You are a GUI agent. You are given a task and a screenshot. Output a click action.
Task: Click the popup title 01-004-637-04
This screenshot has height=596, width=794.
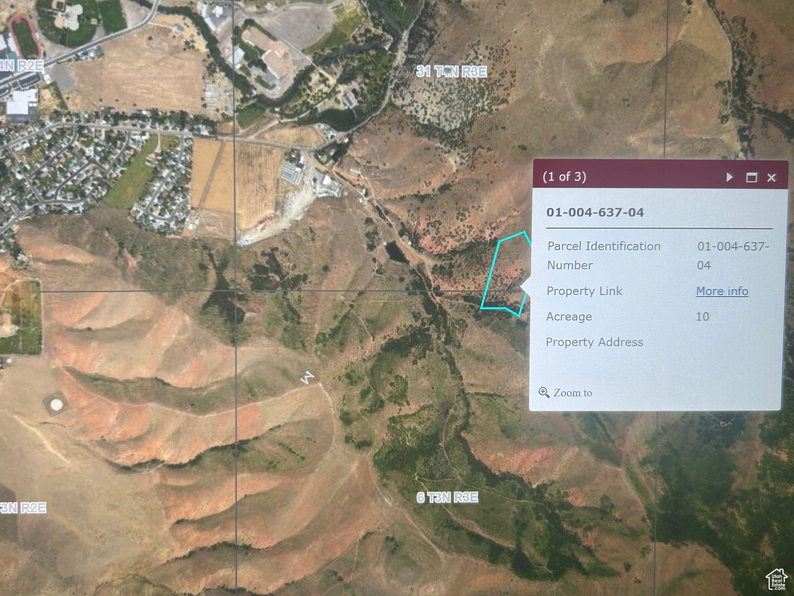coord(595,212)
